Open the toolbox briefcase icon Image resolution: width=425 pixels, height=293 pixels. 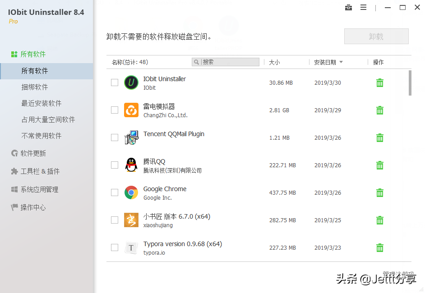(348, 8)
